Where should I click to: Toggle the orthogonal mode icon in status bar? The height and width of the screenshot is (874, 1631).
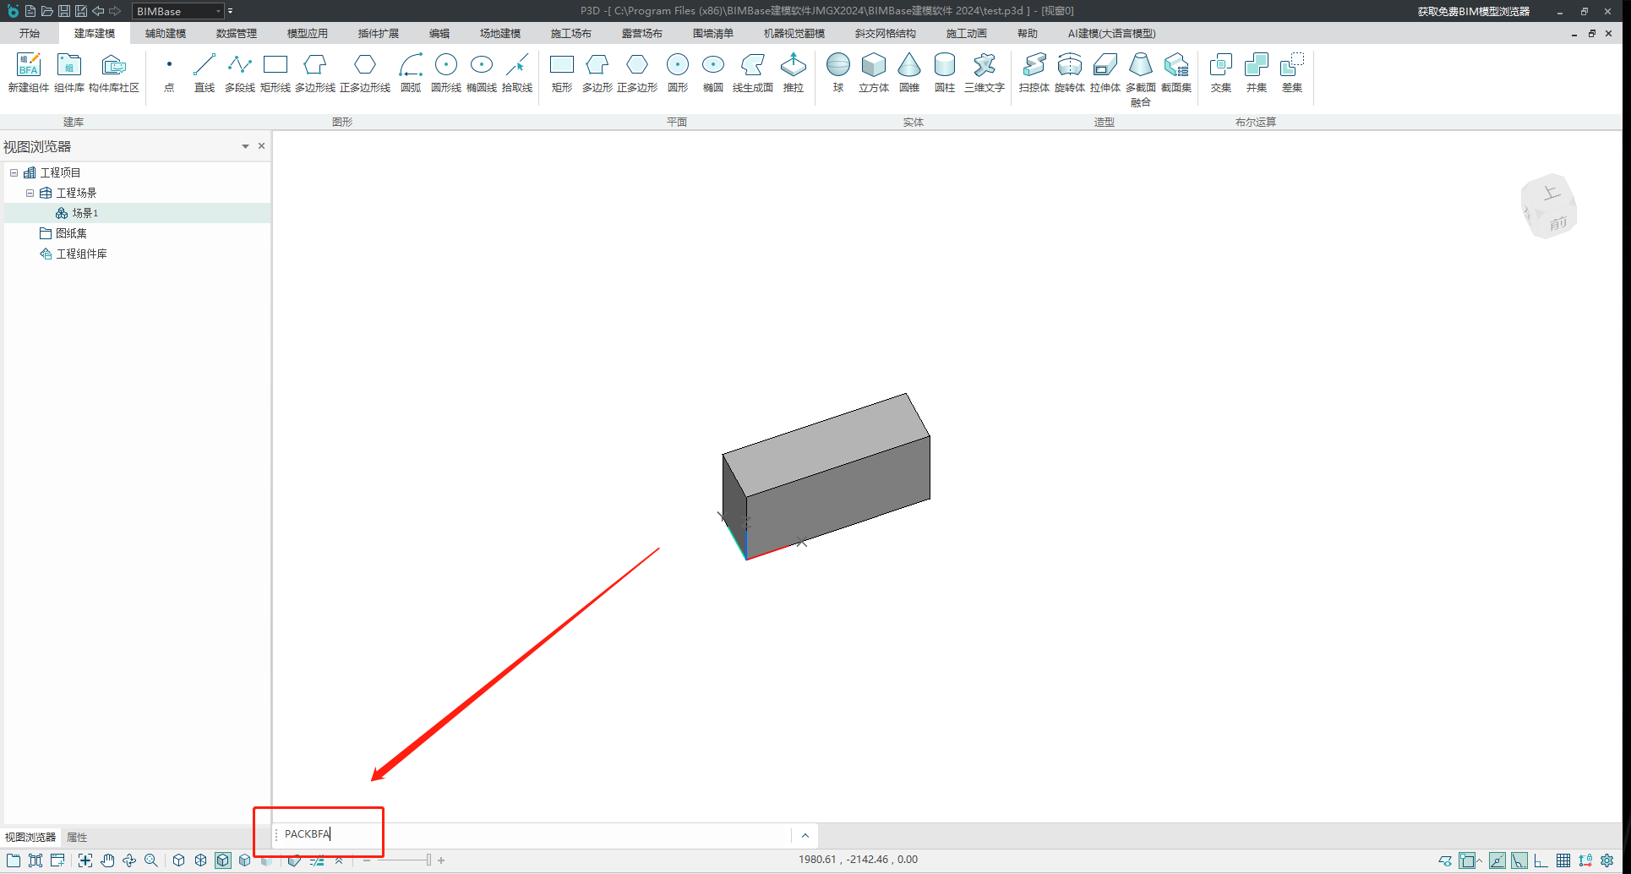(1541, 860)
